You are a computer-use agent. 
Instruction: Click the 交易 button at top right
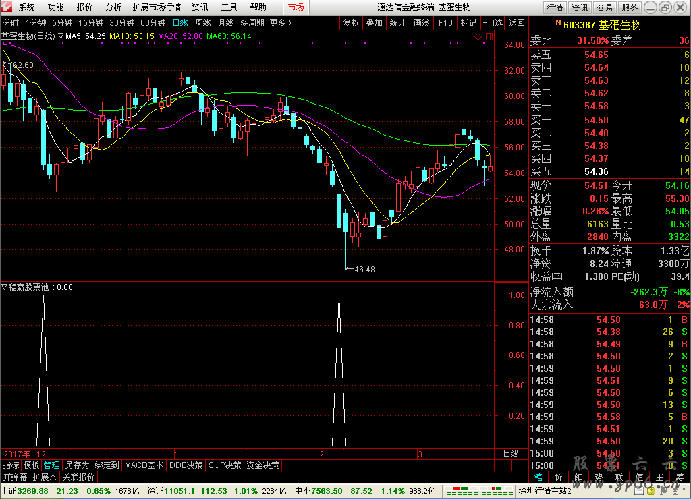coord(605,7)
